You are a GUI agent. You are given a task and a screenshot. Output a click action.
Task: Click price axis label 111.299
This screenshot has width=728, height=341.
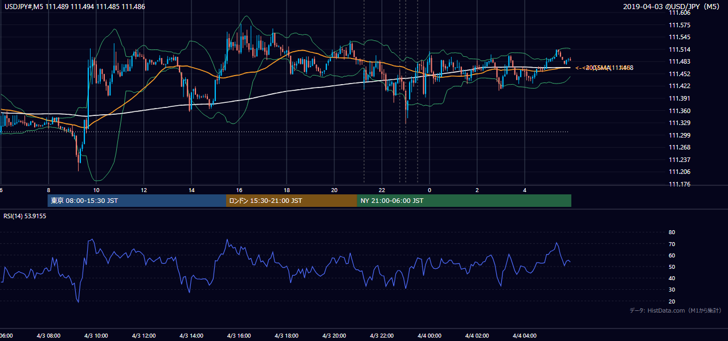pos(679,135)
